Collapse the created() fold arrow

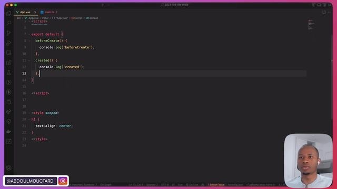[x=29, y=60]
